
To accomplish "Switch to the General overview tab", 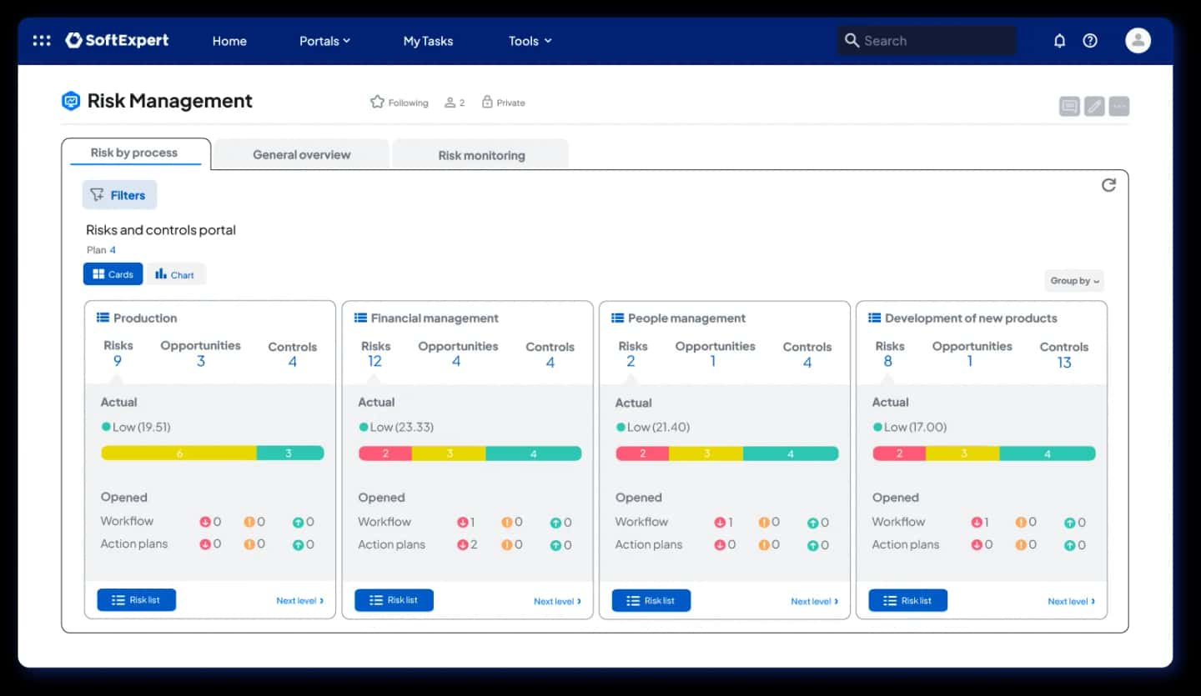I will click(301, 154).
